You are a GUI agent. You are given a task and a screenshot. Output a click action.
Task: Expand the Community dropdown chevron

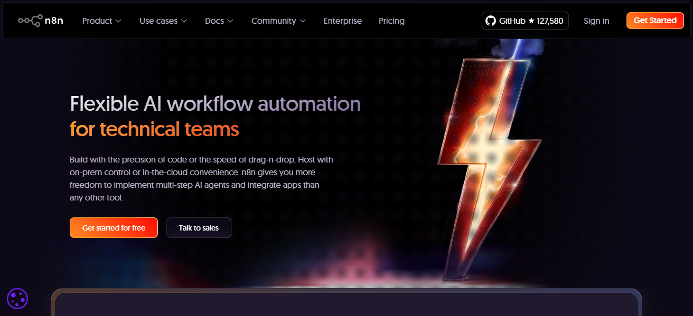click(x=303, y=21)
